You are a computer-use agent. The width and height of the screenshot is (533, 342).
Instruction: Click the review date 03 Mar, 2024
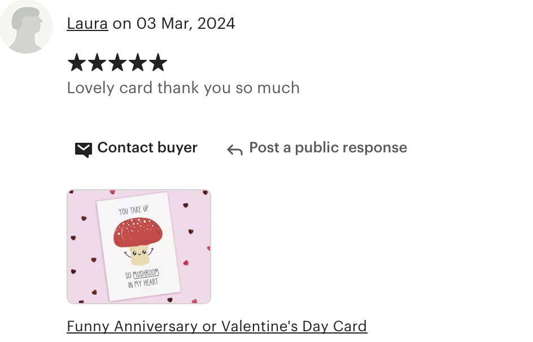[x=186, y=24]
